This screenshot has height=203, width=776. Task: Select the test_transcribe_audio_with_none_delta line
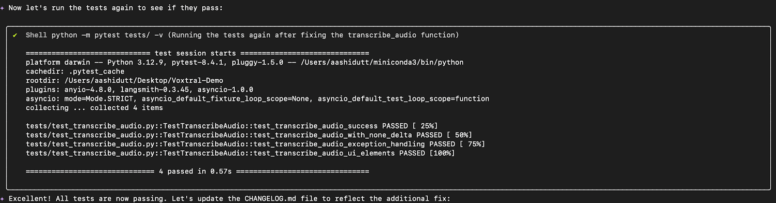point(249,135)
